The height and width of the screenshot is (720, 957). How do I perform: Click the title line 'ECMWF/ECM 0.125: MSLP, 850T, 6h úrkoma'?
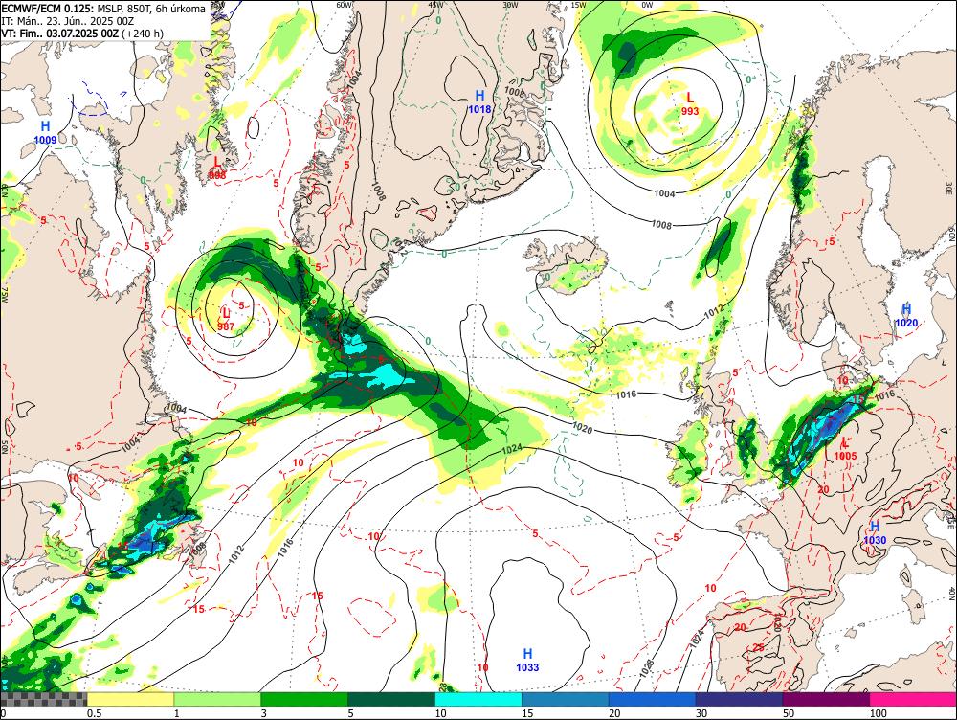pyautogui.click(x=103, y=10)
